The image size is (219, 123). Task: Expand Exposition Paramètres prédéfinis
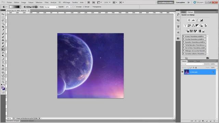click(x=183, y=42)
